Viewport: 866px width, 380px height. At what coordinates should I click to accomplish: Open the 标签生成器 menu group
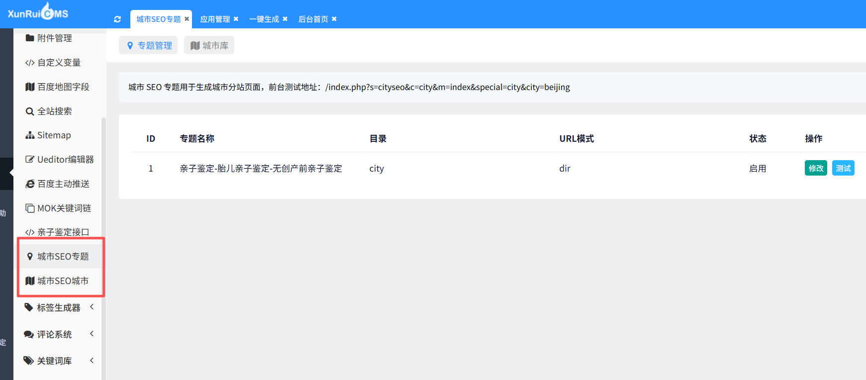tap(60, 308)
